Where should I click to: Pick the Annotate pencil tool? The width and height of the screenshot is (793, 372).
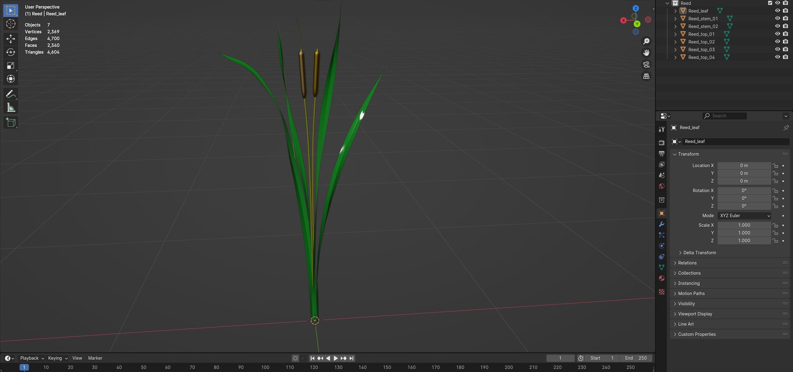pyautogui.click(x=11, y=94)
